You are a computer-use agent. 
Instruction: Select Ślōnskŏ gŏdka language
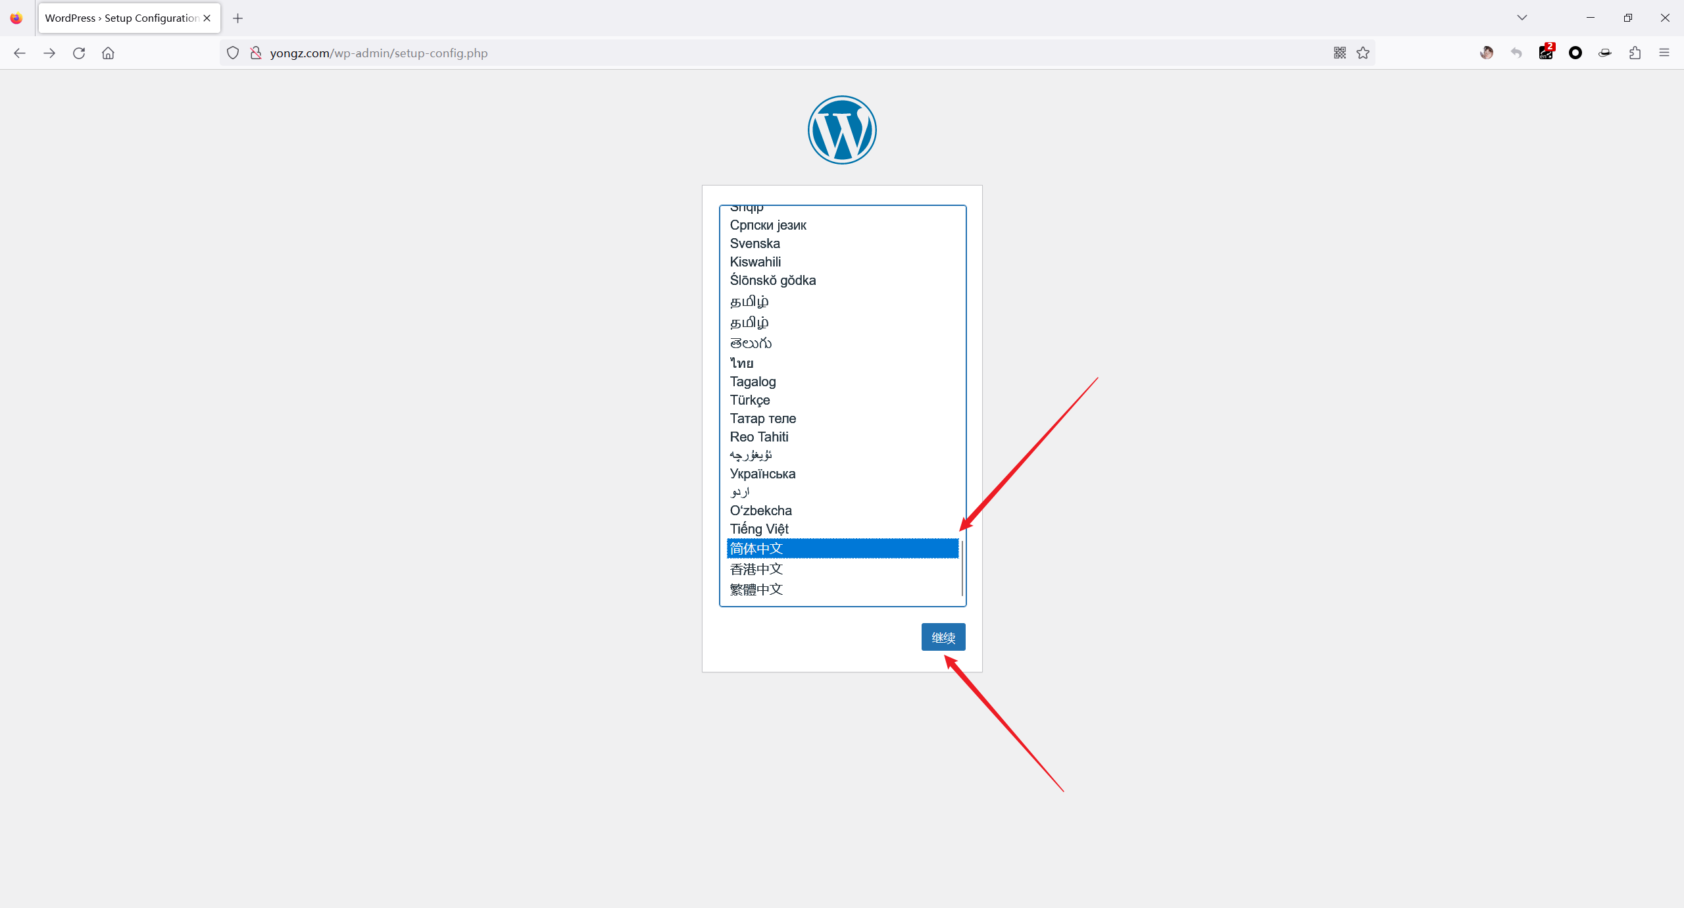point(843,280)
